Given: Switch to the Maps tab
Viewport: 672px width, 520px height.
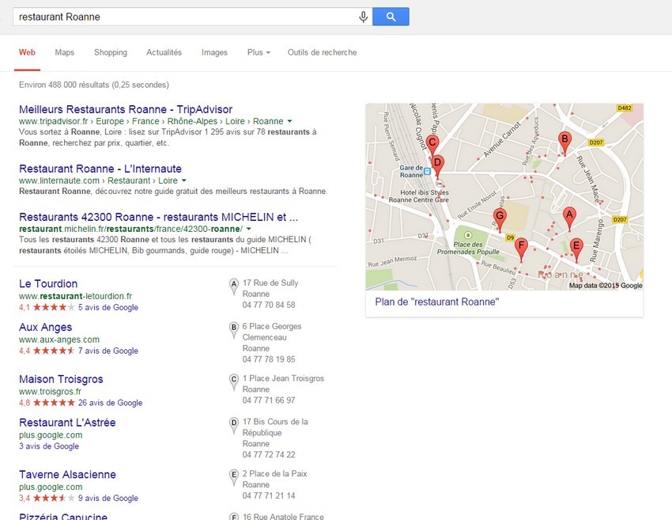Looking at the screenshot, I should click(64, 52).
